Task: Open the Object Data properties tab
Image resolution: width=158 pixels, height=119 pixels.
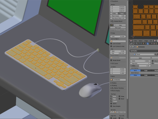Action: pos(150,43)
